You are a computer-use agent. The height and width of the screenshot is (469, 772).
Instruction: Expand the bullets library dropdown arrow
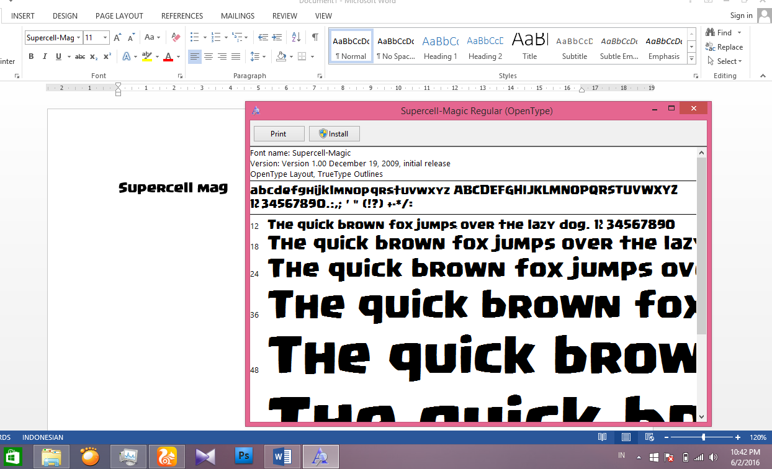pyautogui.click(x=204, y=37)
